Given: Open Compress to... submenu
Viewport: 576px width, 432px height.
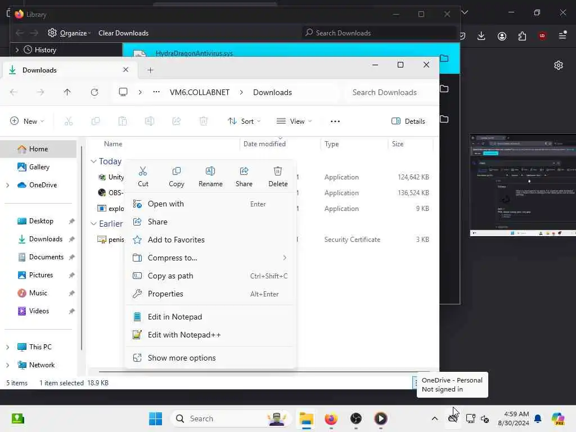Looking at the screenshot, I should pos(210,258).
